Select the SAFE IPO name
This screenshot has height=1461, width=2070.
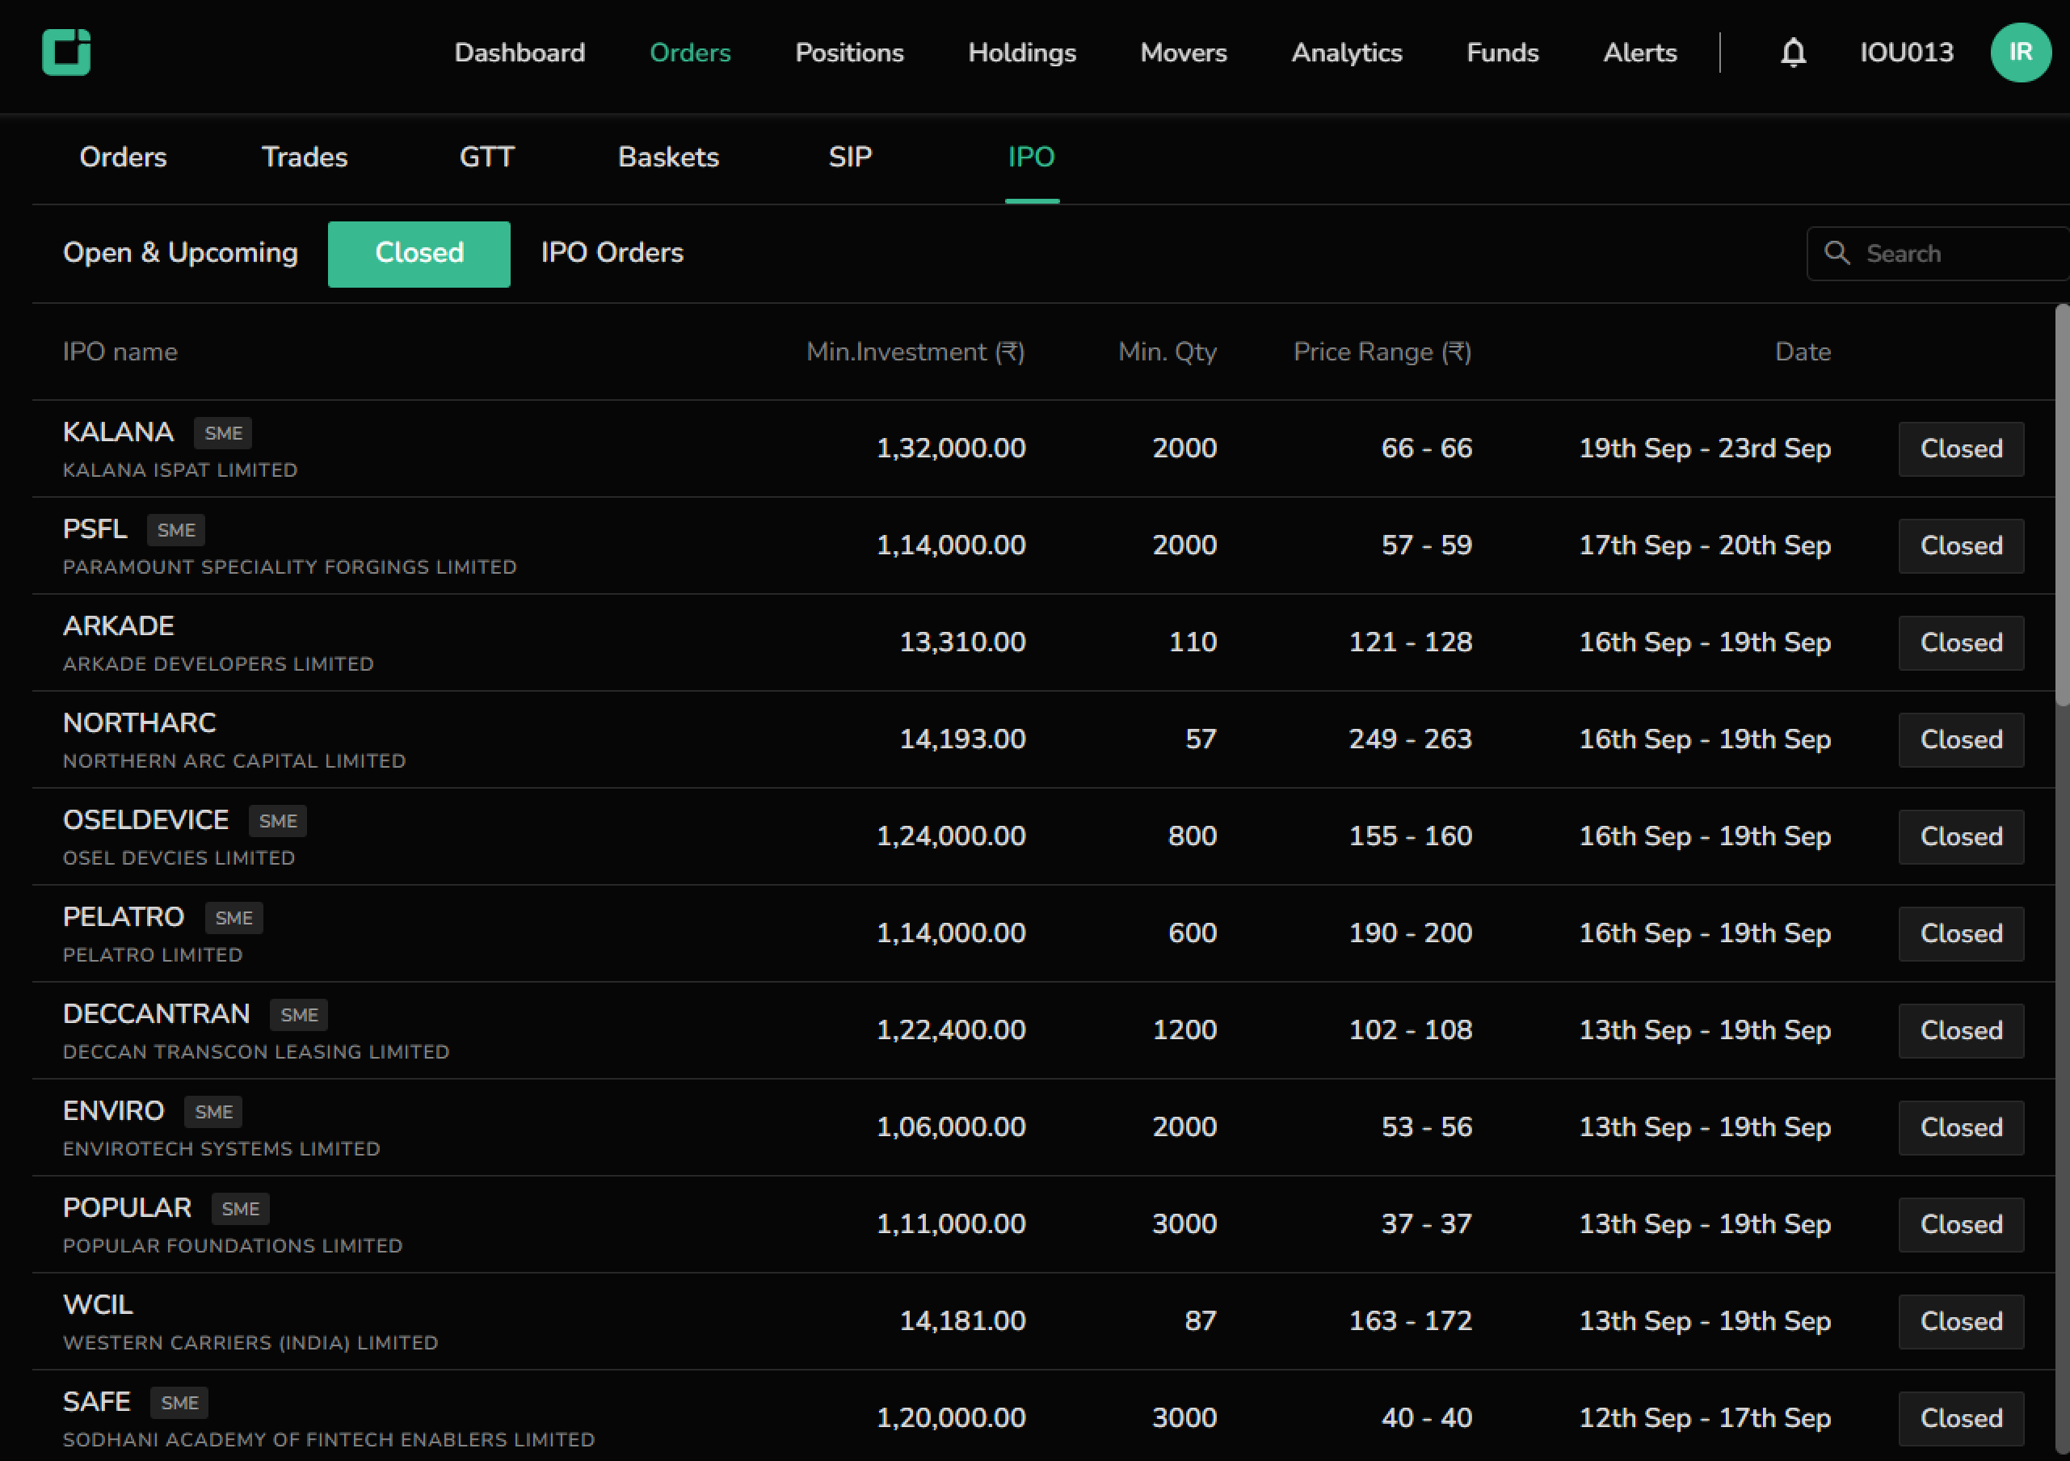coord(96,1401)
